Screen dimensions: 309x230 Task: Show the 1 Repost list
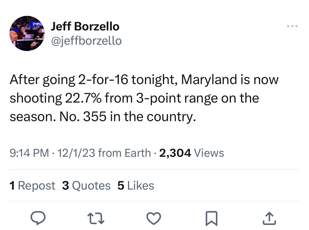tap(32, 186)
